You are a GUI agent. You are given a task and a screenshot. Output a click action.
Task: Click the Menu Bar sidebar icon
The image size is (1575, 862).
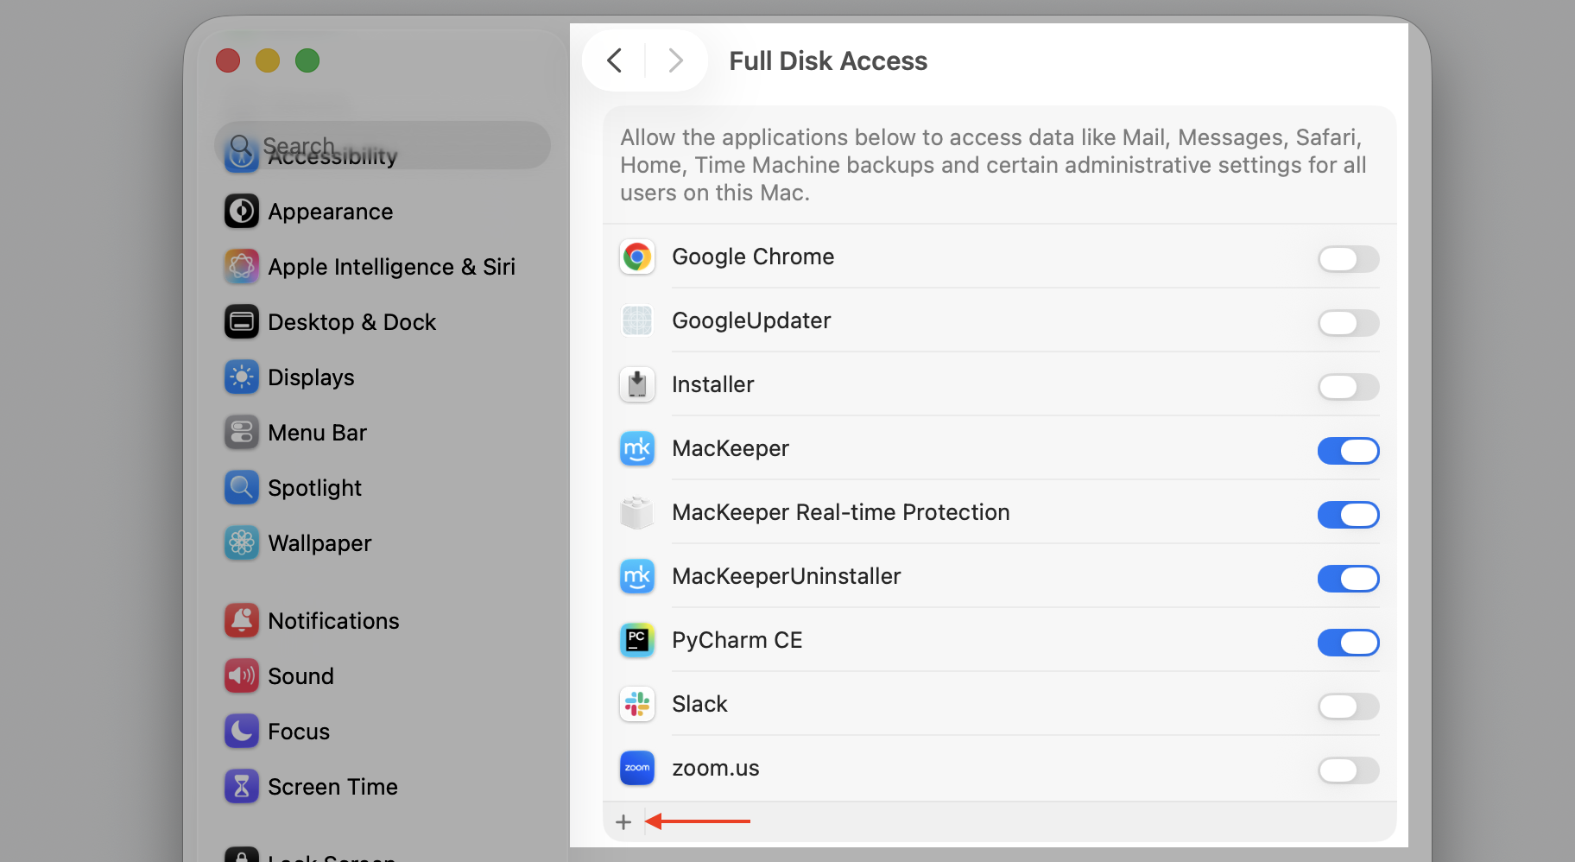coord(242,433)
